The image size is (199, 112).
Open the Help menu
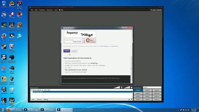click(x=61, y=10)
